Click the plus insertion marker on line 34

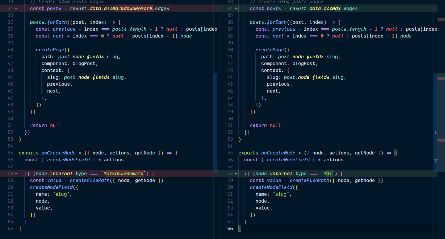[x=236, y=8]
